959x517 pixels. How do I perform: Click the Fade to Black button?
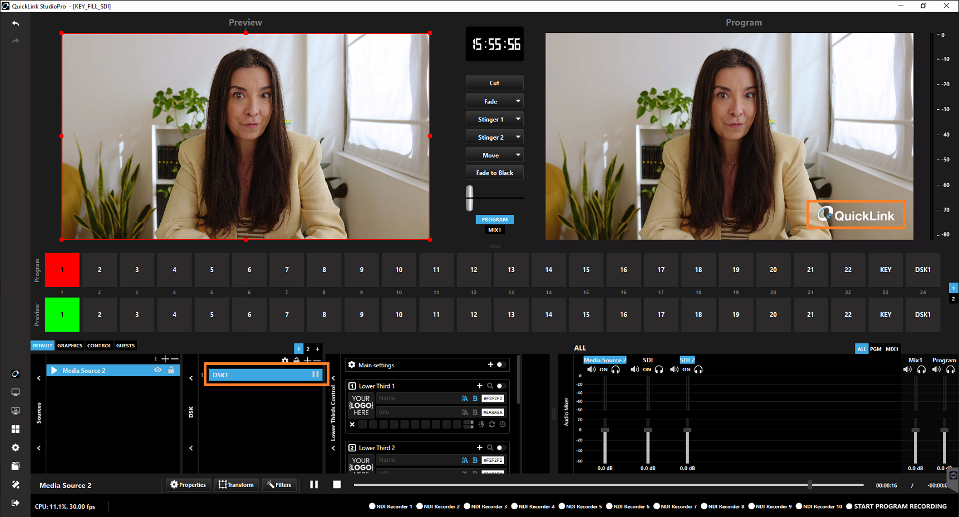pyautogui.click(x=494, y=173)
